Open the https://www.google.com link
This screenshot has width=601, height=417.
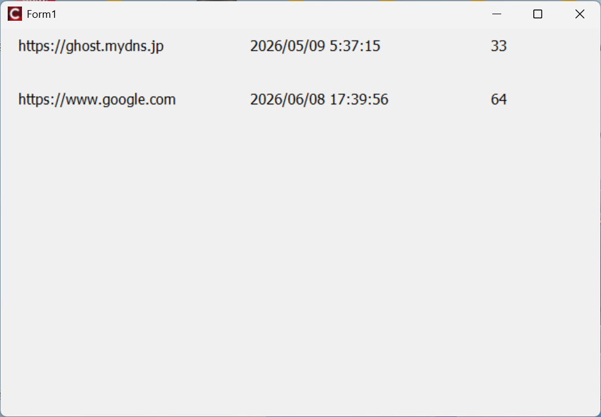(97, 99)
